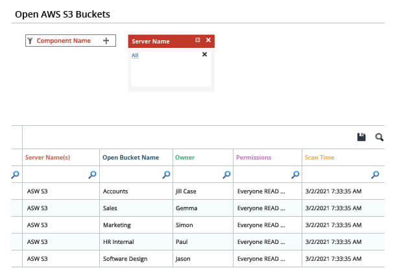Sort by Scan Time column header
The width and height of the screenshot is (397, 279).
click(320, 158)
